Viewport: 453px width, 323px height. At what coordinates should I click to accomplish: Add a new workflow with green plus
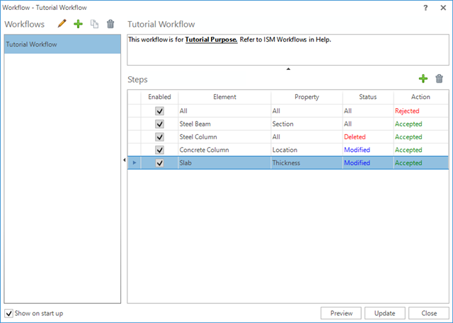pyautogui.click(x=78, y=24)
